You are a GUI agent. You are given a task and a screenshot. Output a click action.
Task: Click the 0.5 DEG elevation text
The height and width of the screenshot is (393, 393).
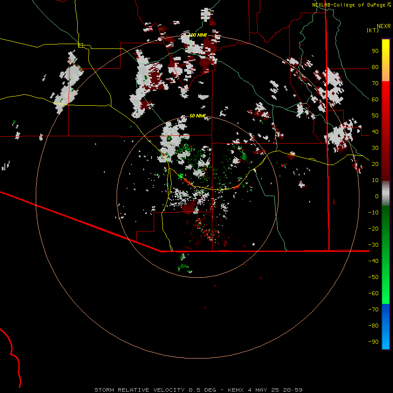click(x=202, y=390)
